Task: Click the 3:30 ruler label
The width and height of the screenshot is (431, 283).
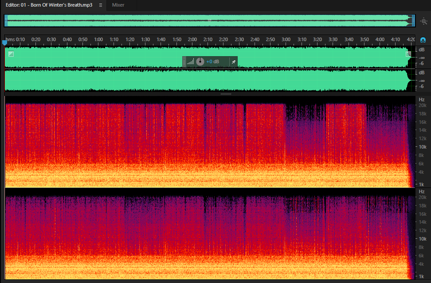Action: pos(333,39)
